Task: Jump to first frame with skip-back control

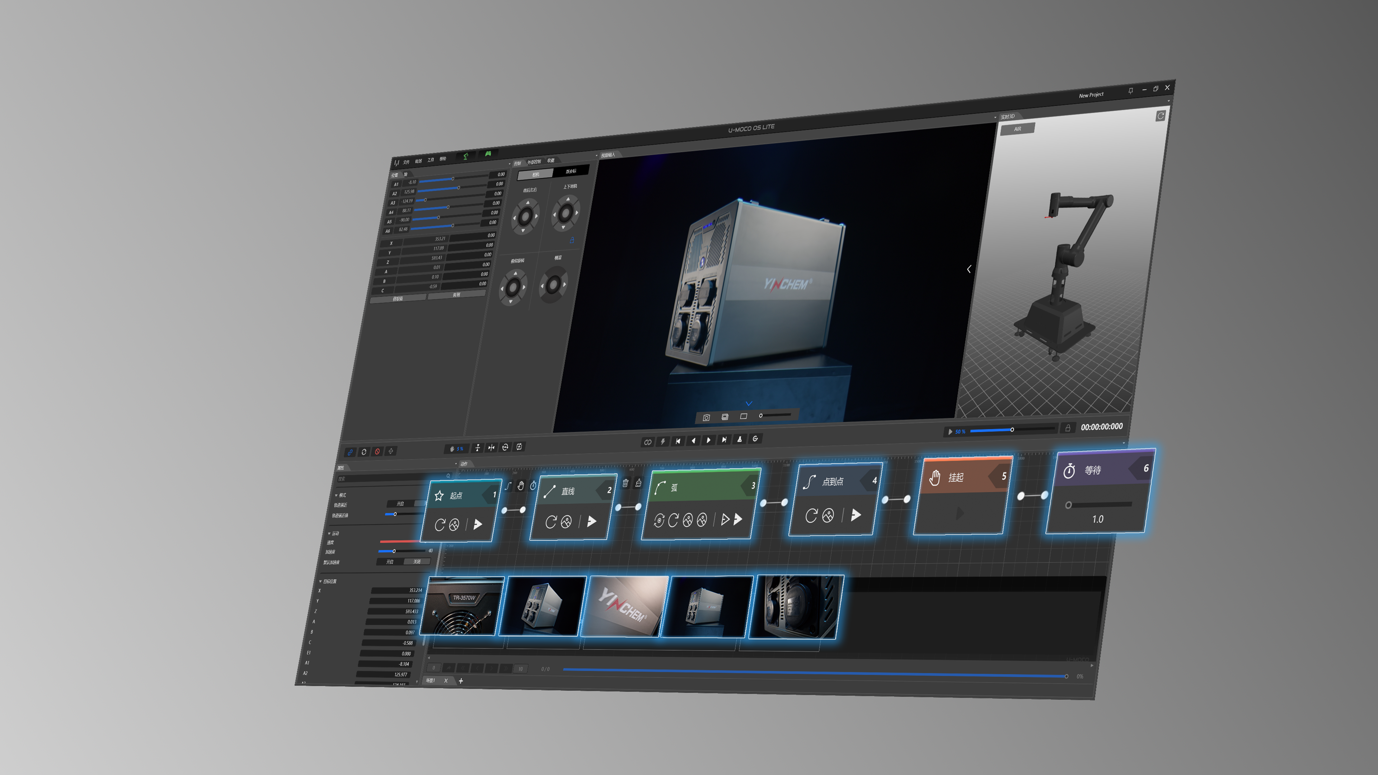Action: [678, 441]
